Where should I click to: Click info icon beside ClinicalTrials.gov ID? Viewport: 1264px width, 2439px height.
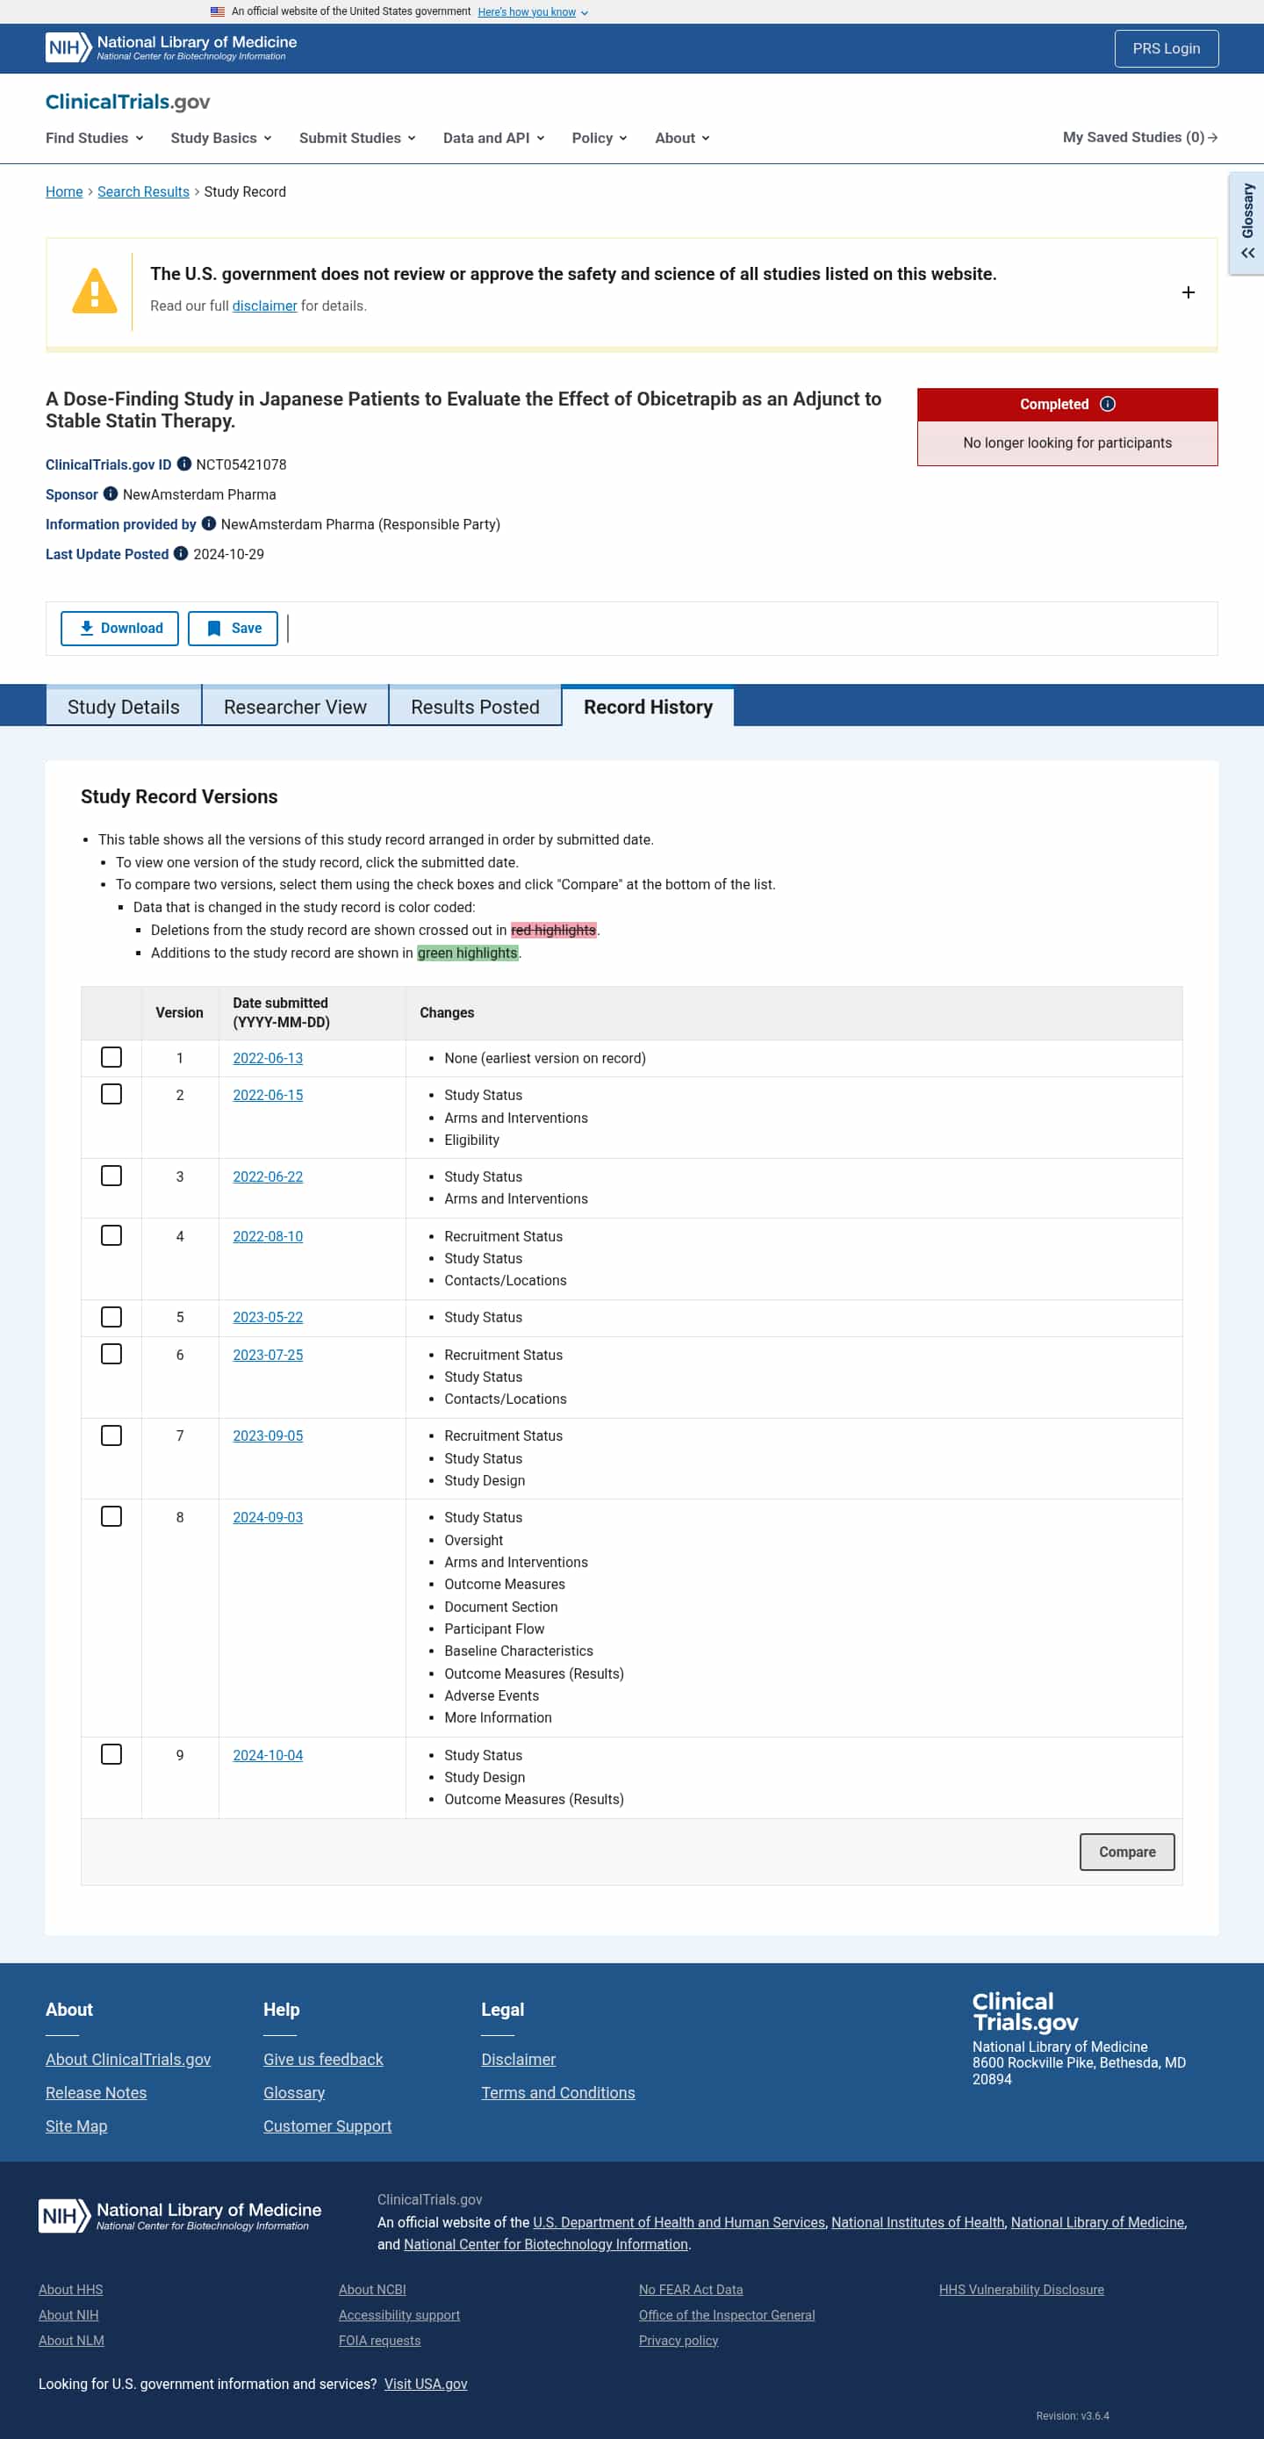pos(184,464)
